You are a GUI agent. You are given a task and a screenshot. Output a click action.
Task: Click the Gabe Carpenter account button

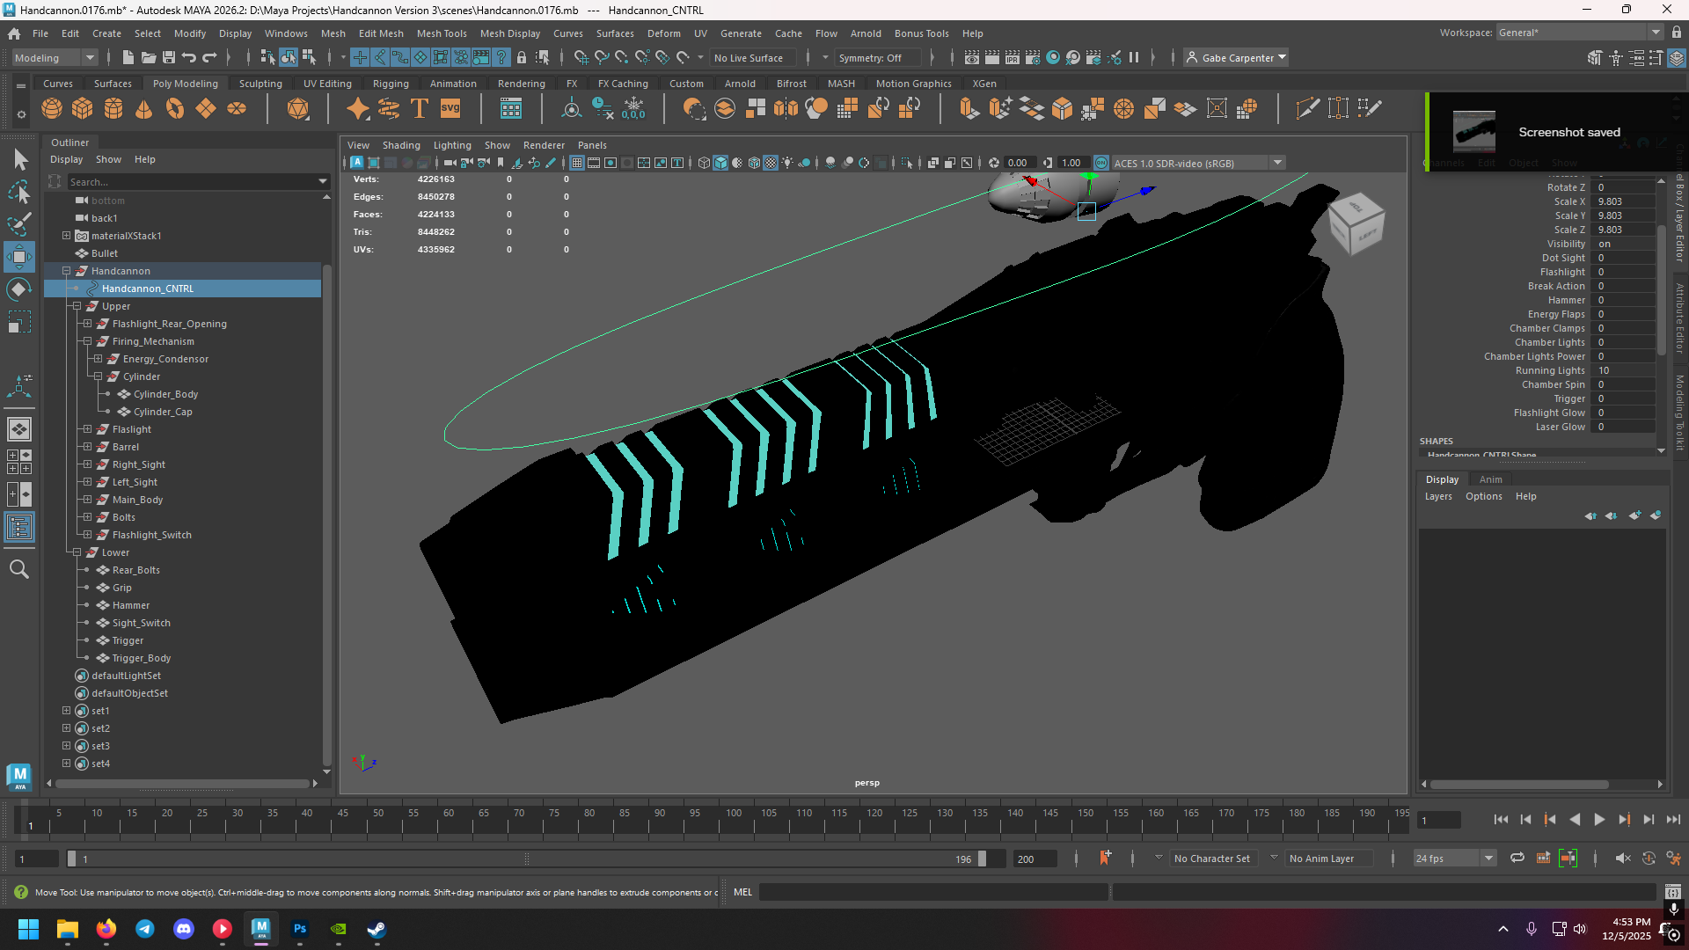pos(1235,57)
